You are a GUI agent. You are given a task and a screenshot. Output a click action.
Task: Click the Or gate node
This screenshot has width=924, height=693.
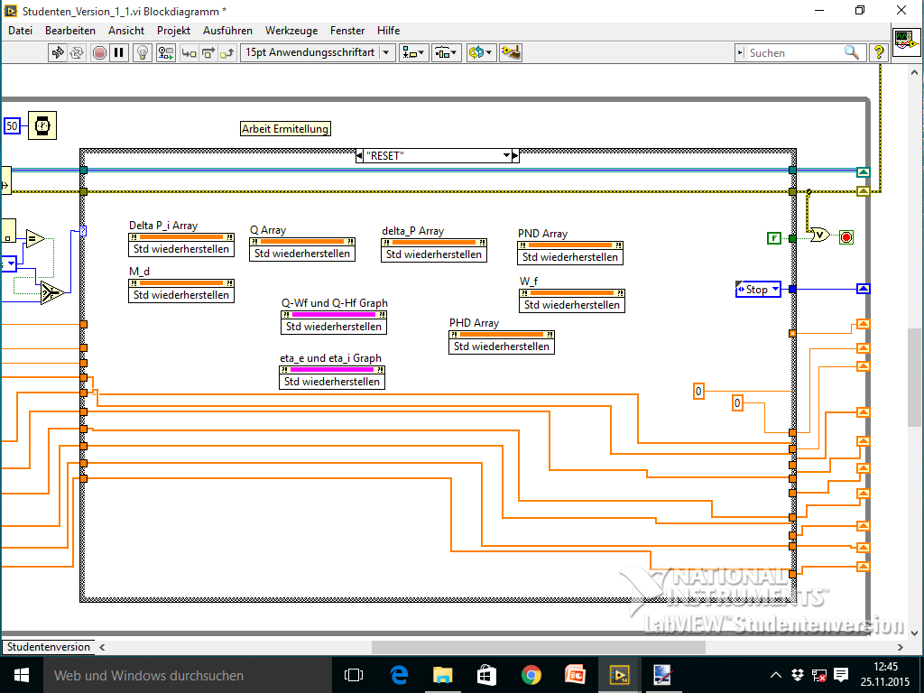tap(820, 236)
